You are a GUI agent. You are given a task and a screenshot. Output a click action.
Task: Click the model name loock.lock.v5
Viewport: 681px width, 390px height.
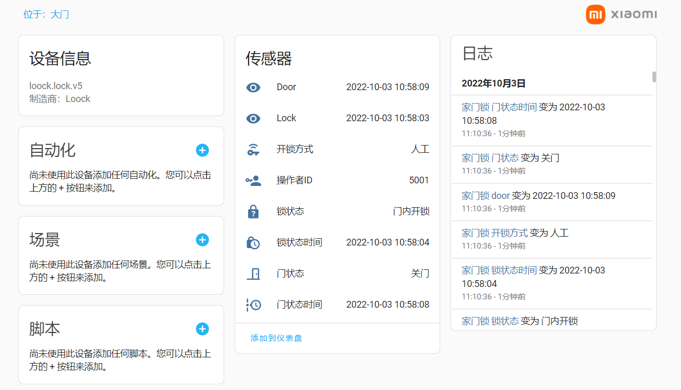tap(56, 86)
